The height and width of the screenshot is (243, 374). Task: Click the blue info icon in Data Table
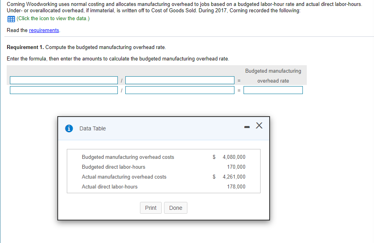(69, 128)
